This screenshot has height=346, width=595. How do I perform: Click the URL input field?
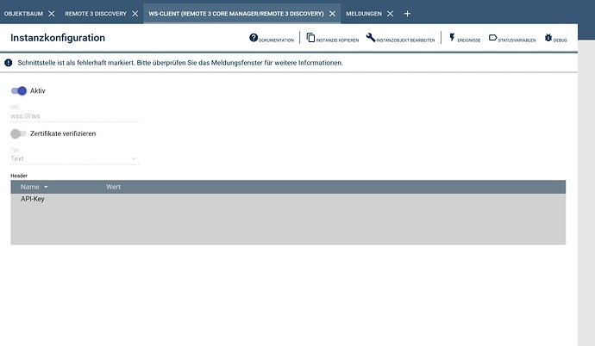click(74, 115)
